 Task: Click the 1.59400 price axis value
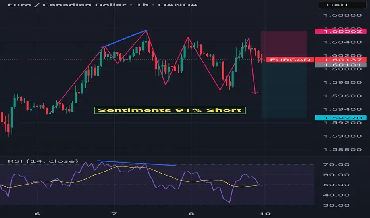click(342, 109)
